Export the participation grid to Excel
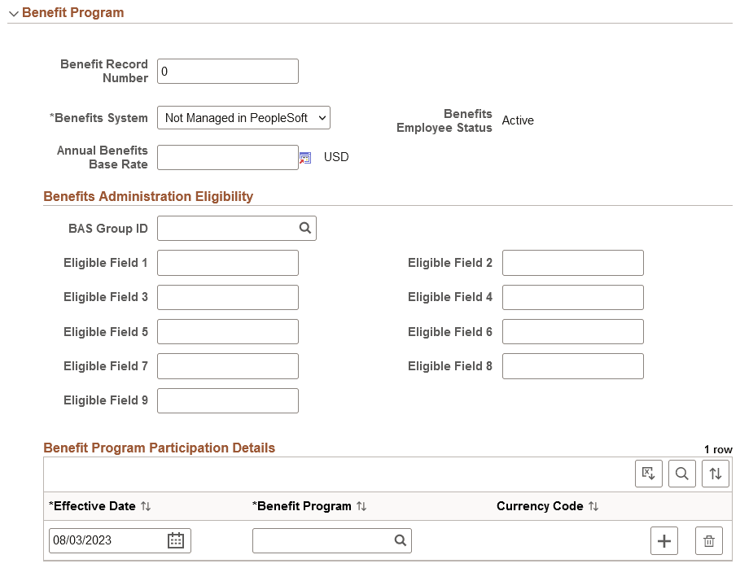Viewport: 740px width, 568px height. [649, 473]
